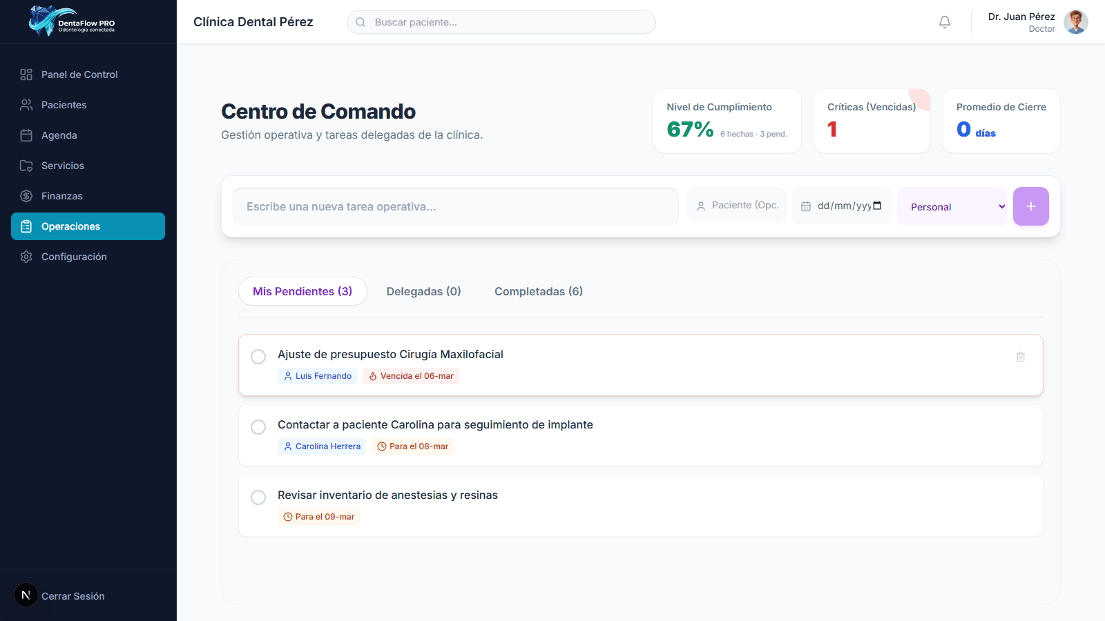Add a new task with the plus button
Screen dimensions: 1105x621
tap(1030, 206)
